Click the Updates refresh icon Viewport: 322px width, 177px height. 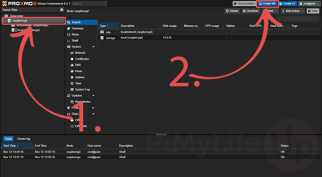pos(69,96)
